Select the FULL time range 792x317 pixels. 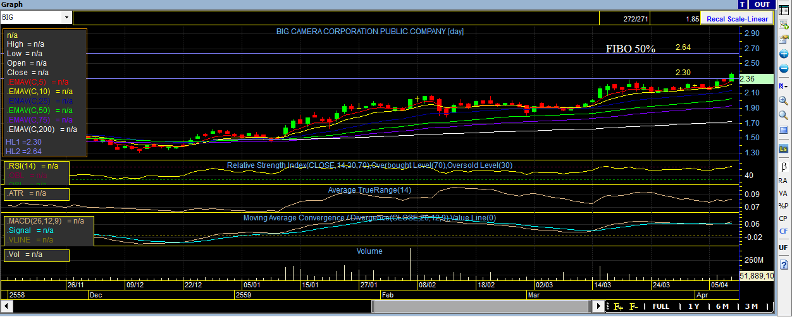coord(661,306)
